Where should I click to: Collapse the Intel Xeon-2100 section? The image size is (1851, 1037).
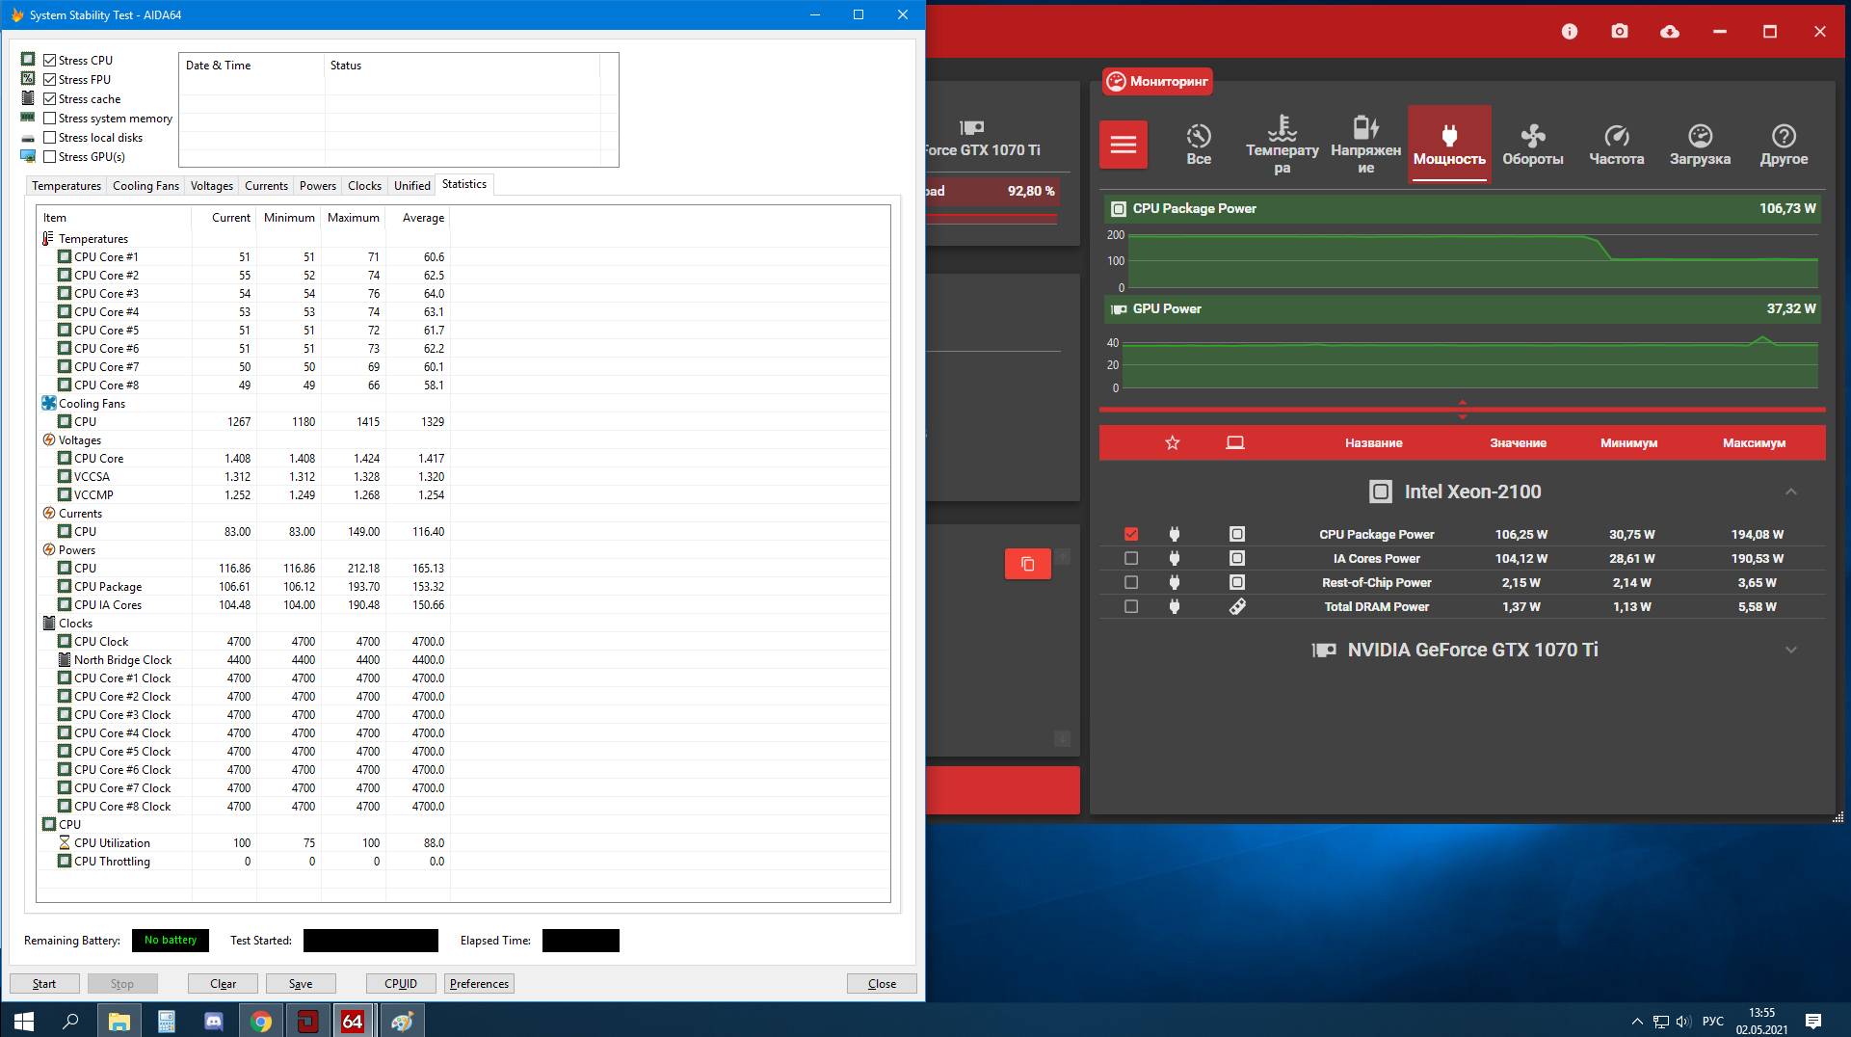click(x=1791, y=492)
